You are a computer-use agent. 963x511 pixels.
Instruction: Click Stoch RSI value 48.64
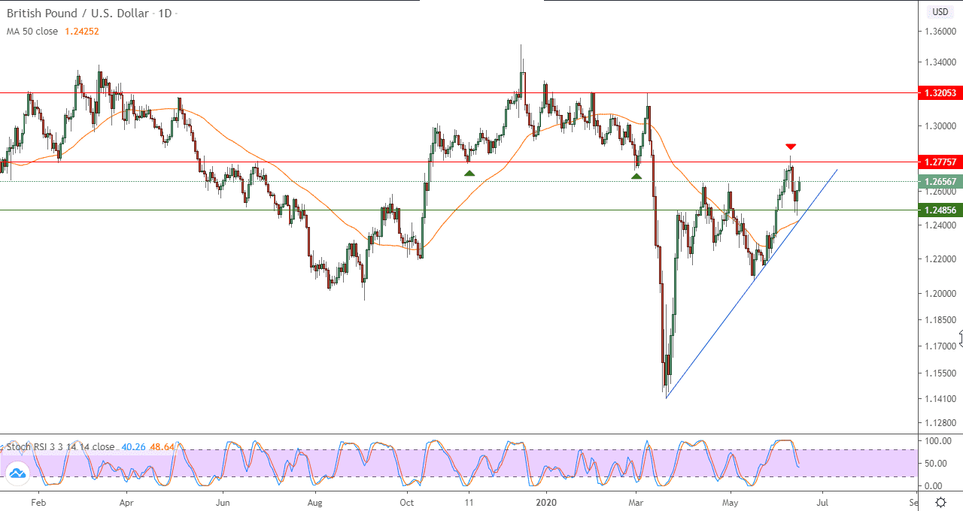[x=163, y=447]
